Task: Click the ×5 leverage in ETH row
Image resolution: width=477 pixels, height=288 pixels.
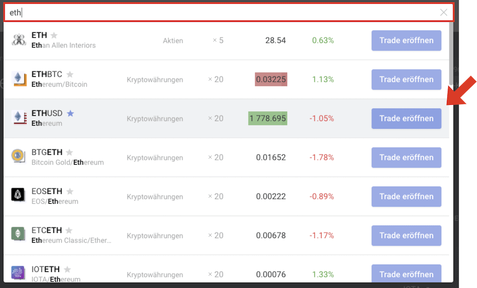Action: (x=218, y=40)
